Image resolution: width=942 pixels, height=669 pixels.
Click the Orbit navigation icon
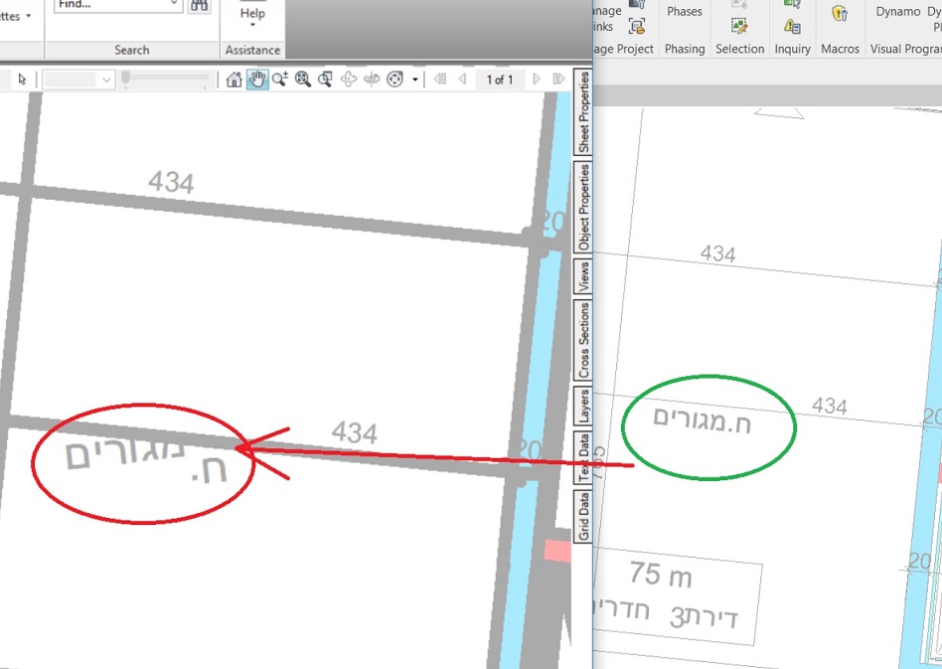point(348,79)
